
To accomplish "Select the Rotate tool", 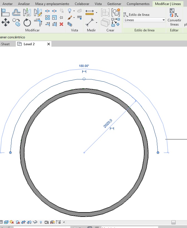I will coord(27,22).
